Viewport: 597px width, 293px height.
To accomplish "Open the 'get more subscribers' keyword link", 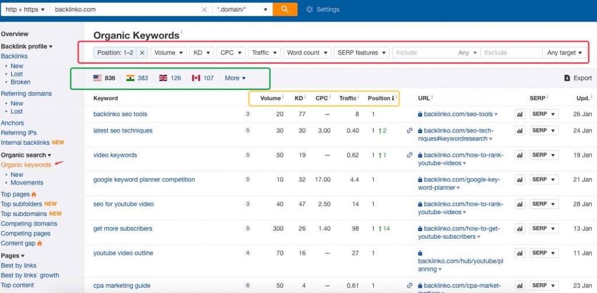I will pos(122,229).
